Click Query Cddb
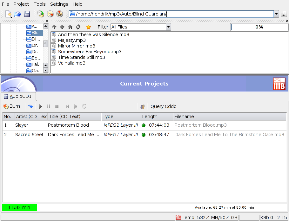Viewport: 289px width, 221px height. (x=163, y=106)
